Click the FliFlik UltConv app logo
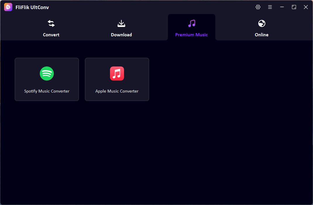The height and width of the screenshot is (205, 313). (x=8, y=7)
